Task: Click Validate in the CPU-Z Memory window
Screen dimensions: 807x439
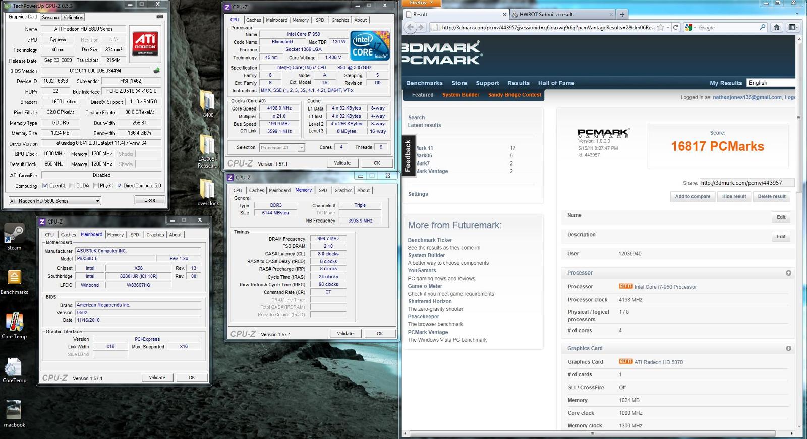Action: click(345, 333)
